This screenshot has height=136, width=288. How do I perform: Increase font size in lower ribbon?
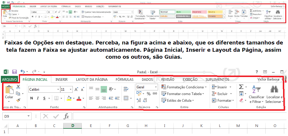76,90
